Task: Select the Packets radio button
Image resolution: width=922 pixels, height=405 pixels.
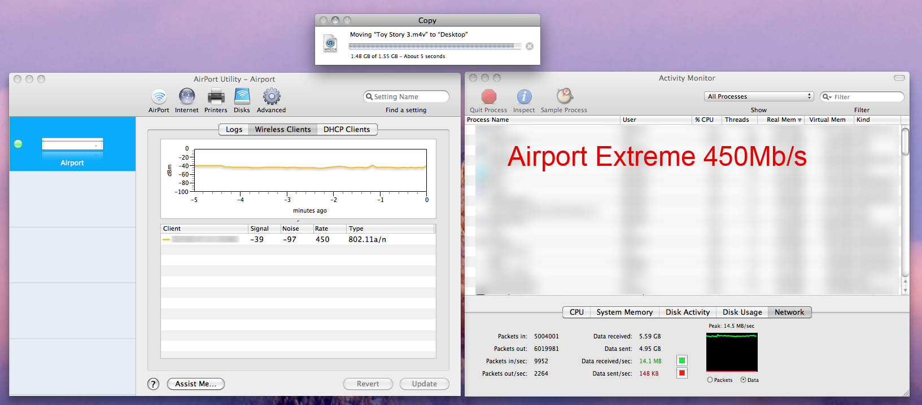Action: coord(710,380)
